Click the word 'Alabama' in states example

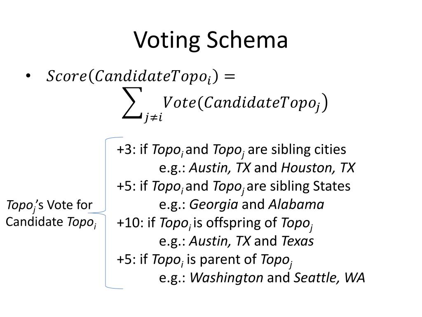pyautogui.click(x=296, y=204)
